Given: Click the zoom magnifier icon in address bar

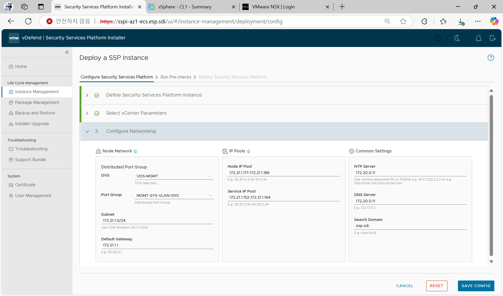Looking at the screenshot, I should (x=387, y=21).
